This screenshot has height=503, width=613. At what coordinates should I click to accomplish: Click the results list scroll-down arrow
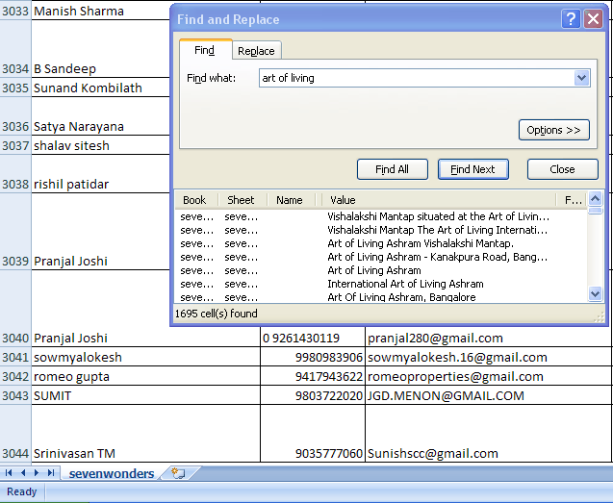pos(596,294)
